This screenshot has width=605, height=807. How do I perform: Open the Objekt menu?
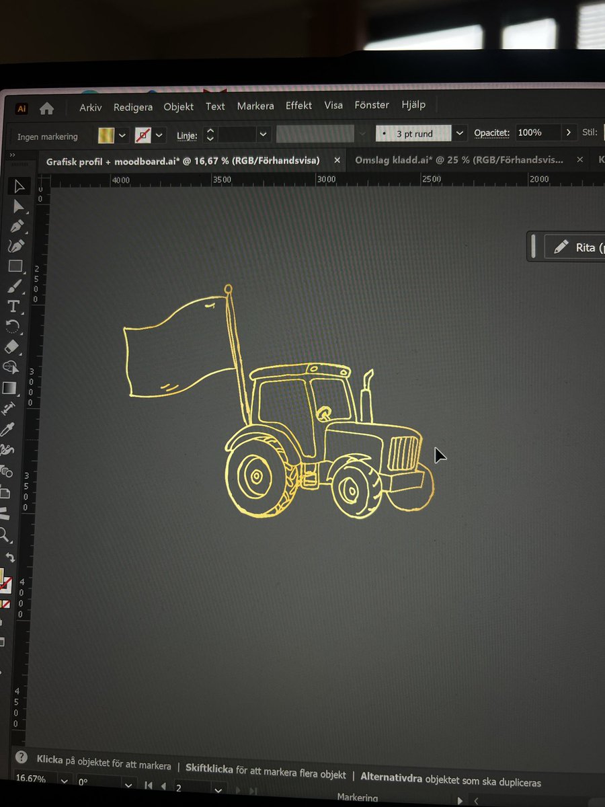point(179,106)
